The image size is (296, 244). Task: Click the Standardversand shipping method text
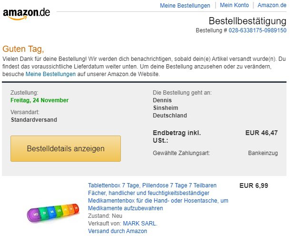point(34,120)
